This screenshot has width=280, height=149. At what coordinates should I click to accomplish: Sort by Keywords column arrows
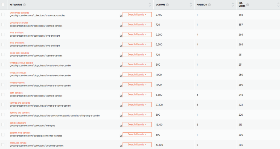(150, 5)
